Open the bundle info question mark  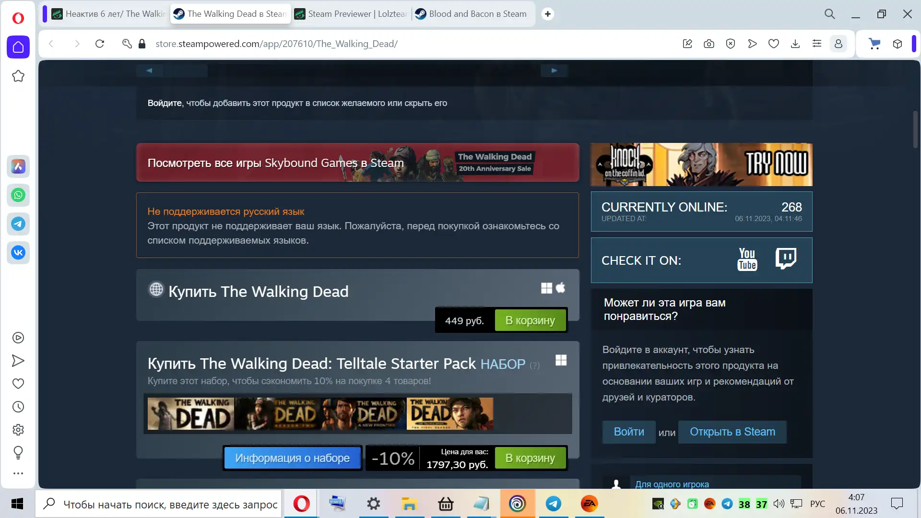point(535,365)
